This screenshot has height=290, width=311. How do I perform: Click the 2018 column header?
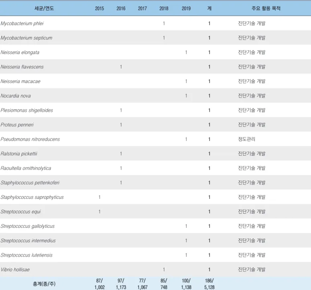click(164, 8)
